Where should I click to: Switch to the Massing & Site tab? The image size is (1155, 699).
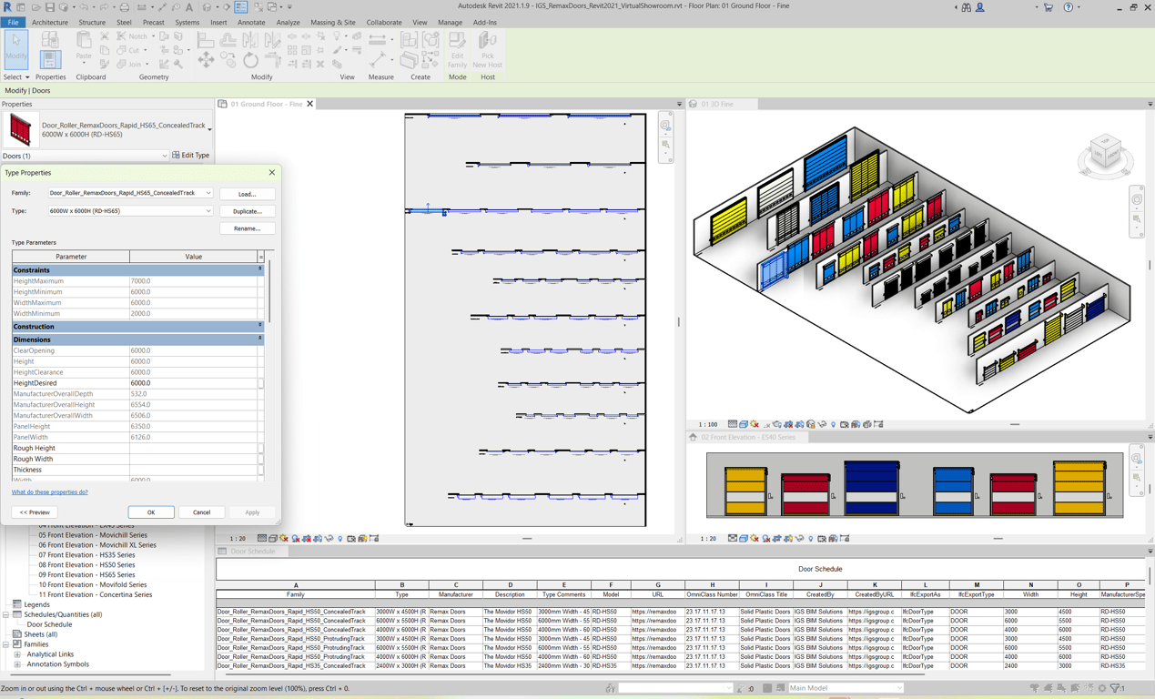point(332,23)
